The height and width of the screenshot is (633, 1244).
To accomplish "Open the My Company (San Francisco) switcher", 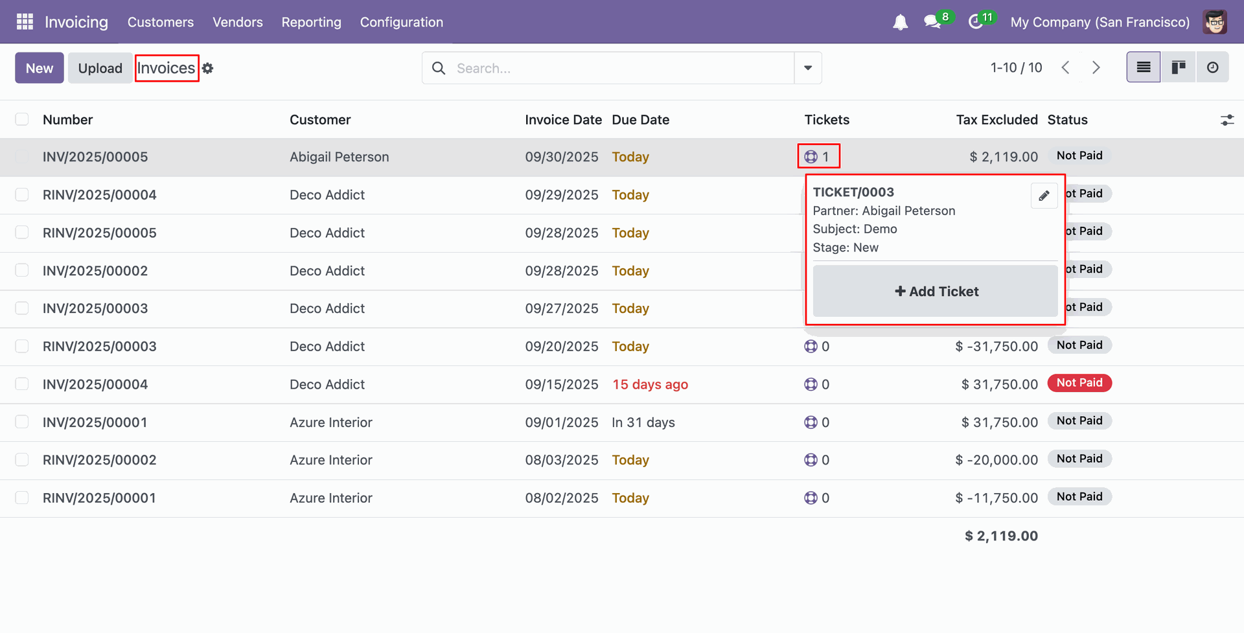I will 1100,22.
